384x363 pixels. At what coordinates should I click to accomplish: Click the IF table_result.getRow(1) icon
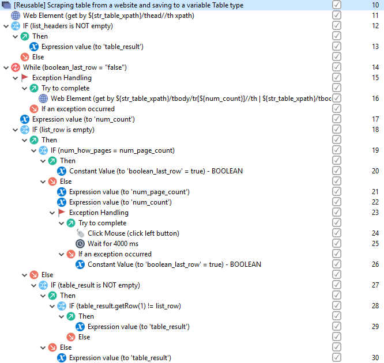[62, 306]
